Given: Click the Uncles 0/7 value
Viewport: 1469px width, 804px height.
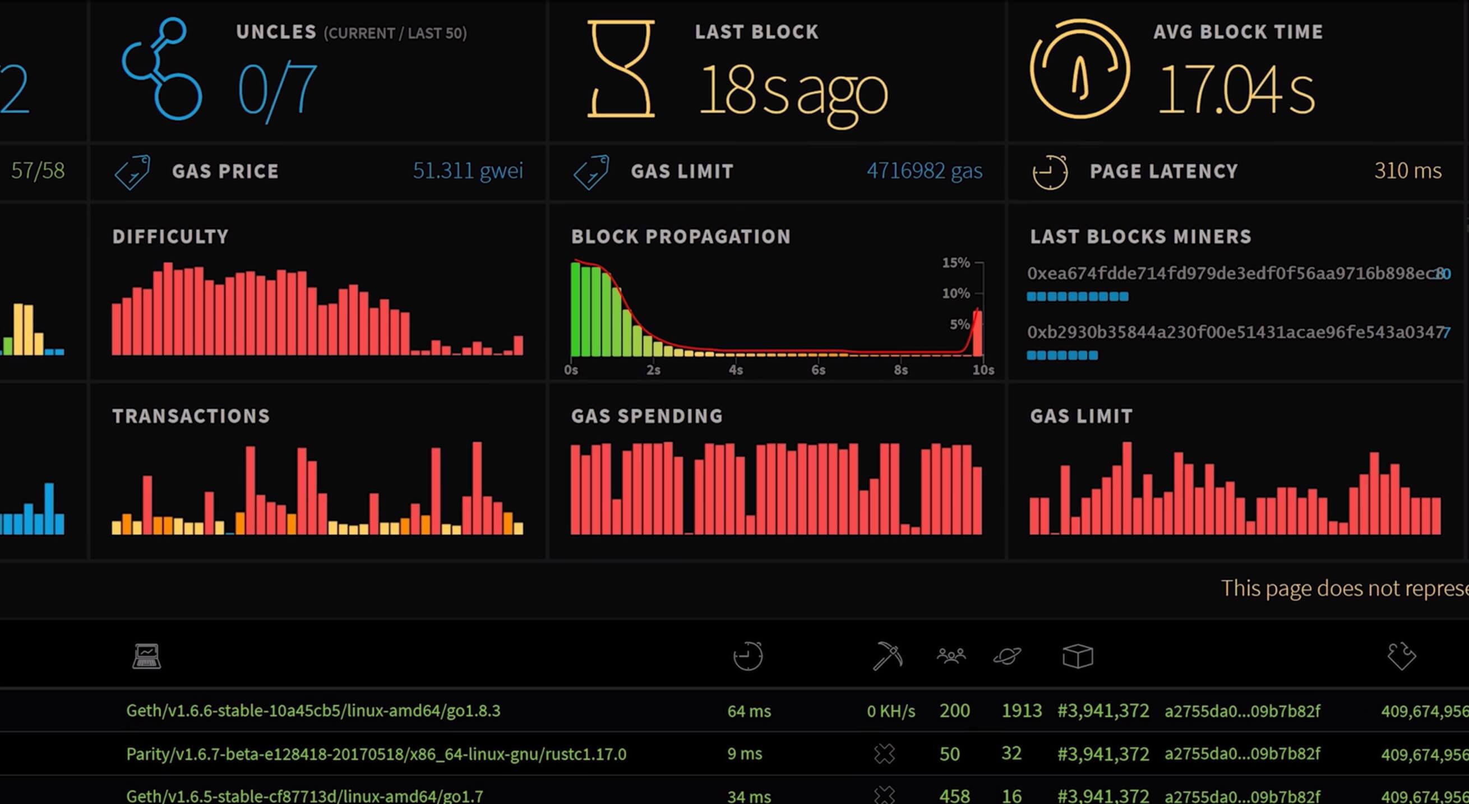Looking at the screenshot, I should [277, 91].
